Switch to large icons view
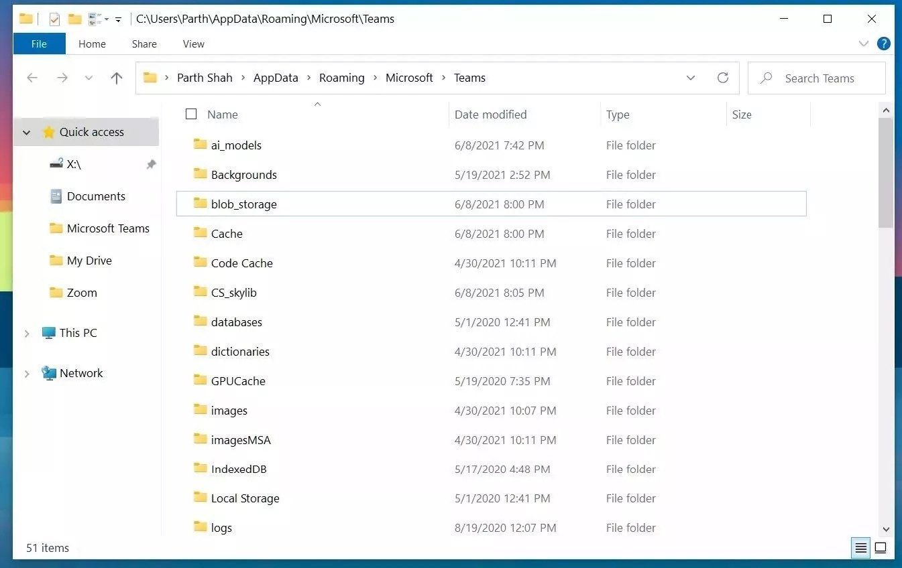 point(881,548)
